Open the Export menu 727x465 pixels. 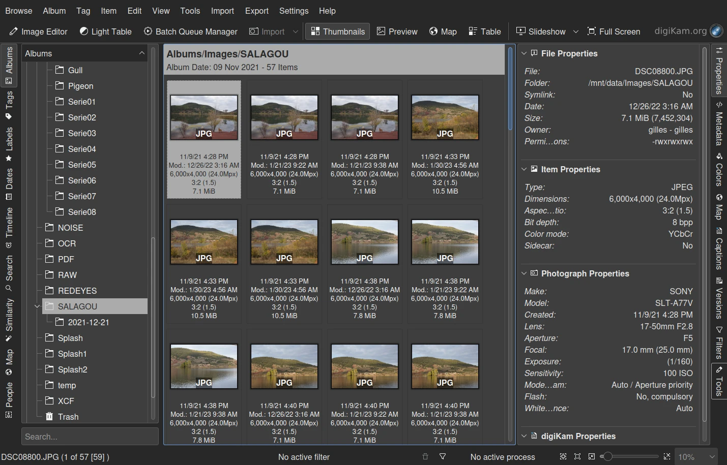click(x=256, y=11)
